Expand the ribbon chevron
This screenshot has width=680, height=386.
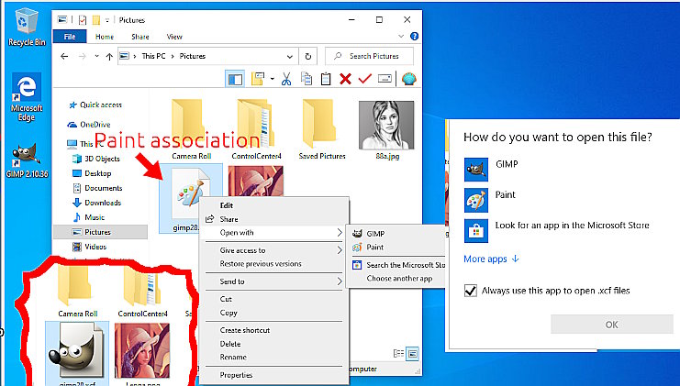(401, 37)
